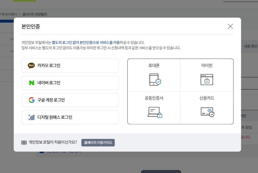Select 아이핀 verification method label
The height and width of the screenshot is (173, 258).
tap(207, 65)
